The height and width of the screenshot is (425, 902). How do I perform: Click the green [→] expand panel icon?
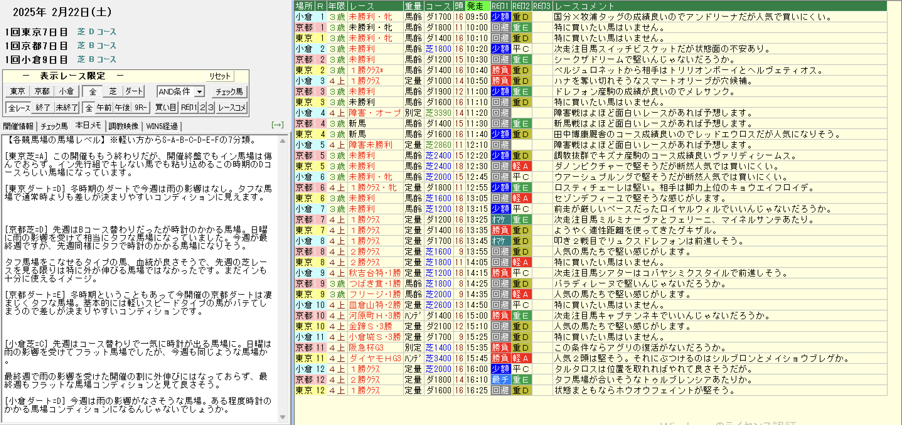tap(277, 125)
